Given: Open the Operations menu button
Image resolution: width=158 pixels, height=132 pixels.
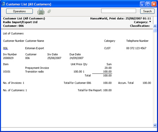Looking at the screenshot, I should (19, 11).
